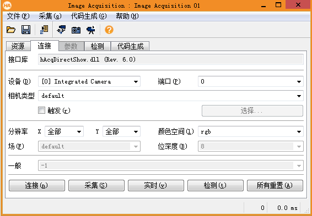This screenshot has width=312, height=216.
Task: Click the snap single image camera icon
Action: [x=76, y=30]
